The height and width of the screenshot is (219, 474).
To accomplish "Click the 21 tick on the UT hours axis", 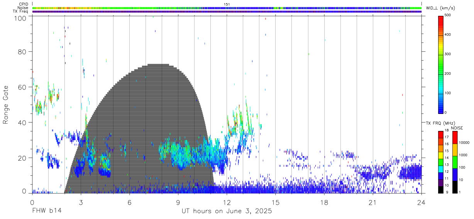I will point(372,202).
